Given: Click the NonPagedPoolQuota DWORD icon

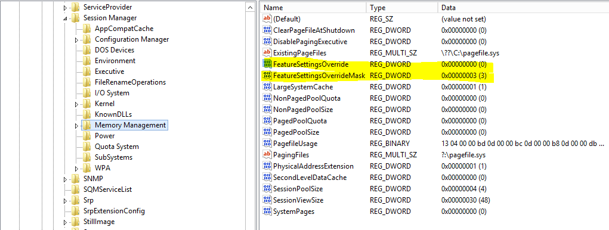Looking at the screenshot, I should coord(267,98).
